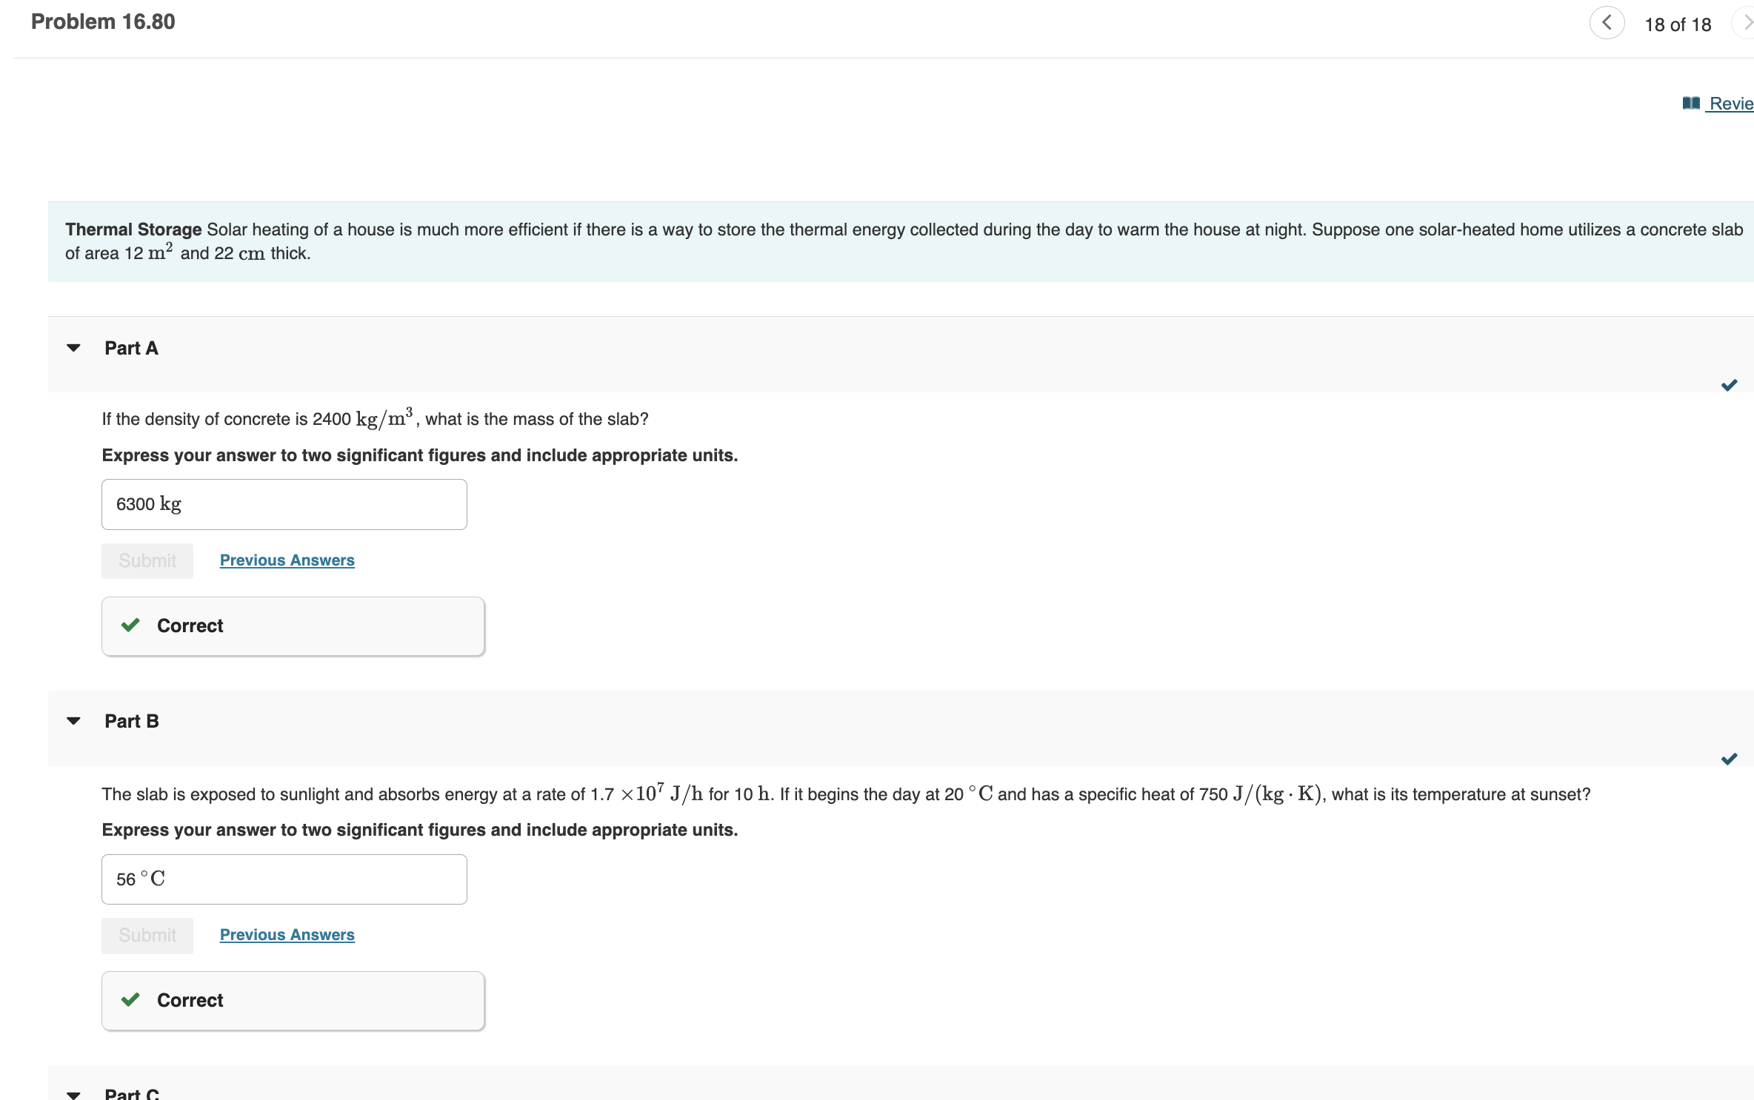Screen dimensions: 1754x1100
Task: Click the Part B section checkmark icon
Action: pyautogui.click(x=1729, y=759)
